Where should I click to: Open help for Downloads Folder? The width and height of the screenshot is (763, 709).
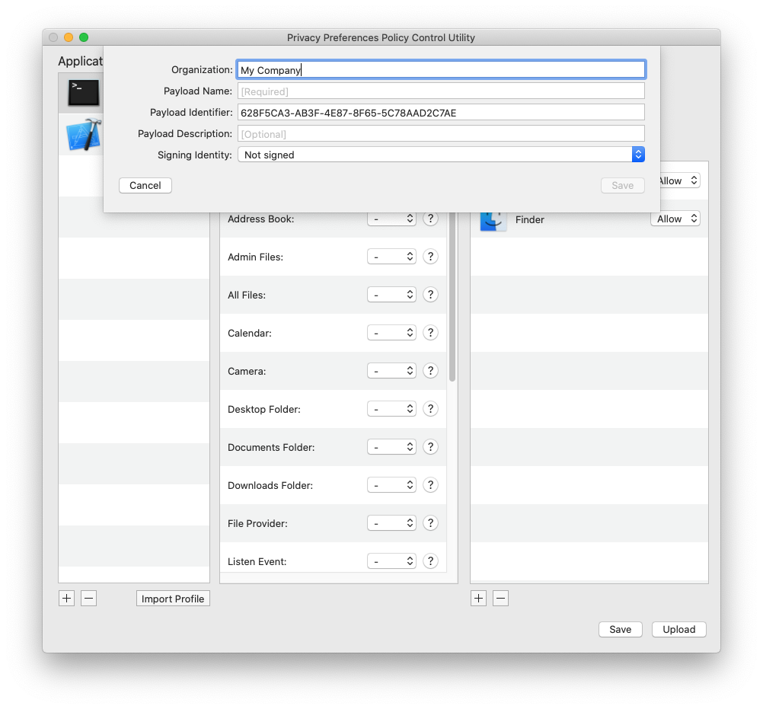[431, 484]
